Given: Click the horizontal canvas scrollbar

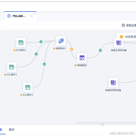Looking at the screenshot, I should (x=106, y=123).
